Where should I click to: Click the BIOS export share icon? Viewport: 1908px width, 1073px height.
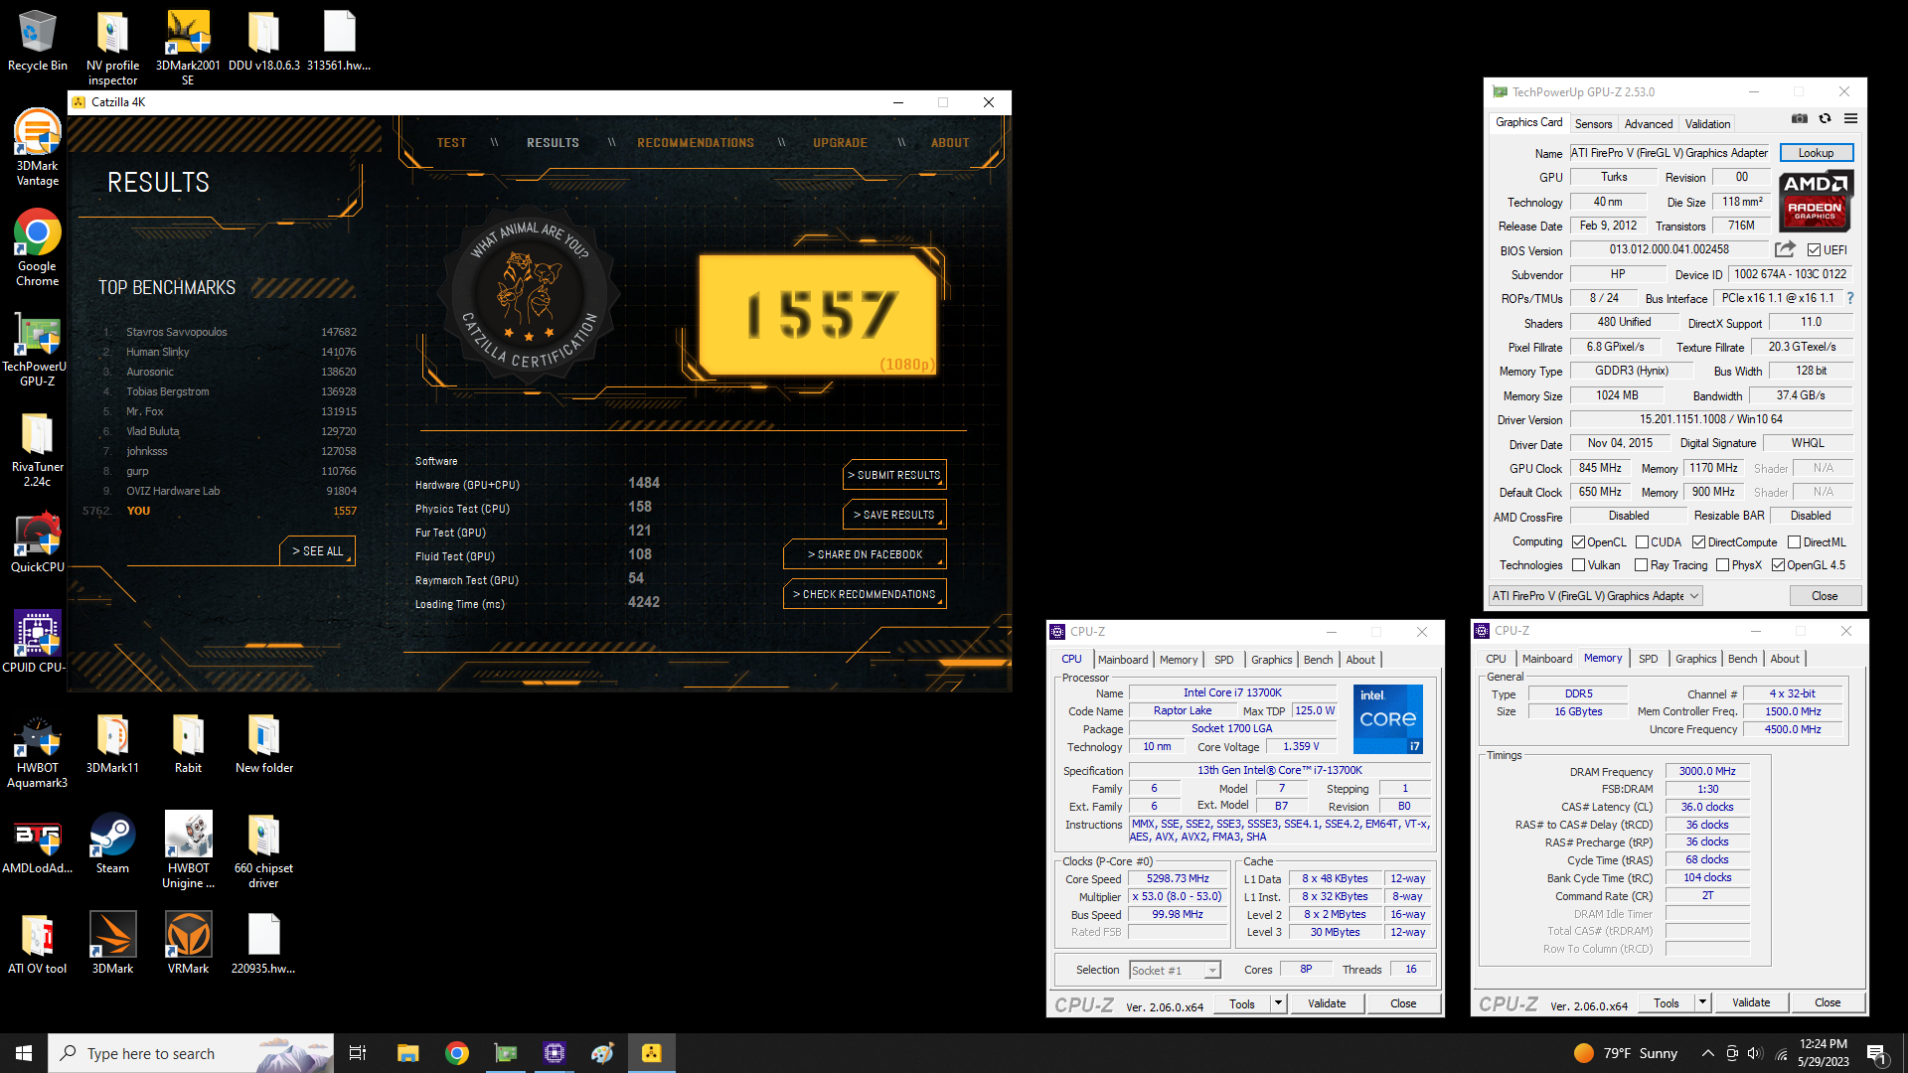[x=1786, y=249]
